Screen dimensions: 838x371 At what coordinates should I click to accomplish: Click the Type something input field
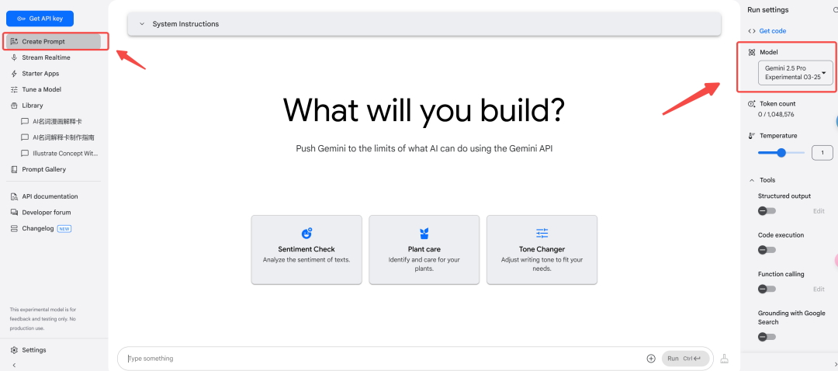click(x=384, y=359)
